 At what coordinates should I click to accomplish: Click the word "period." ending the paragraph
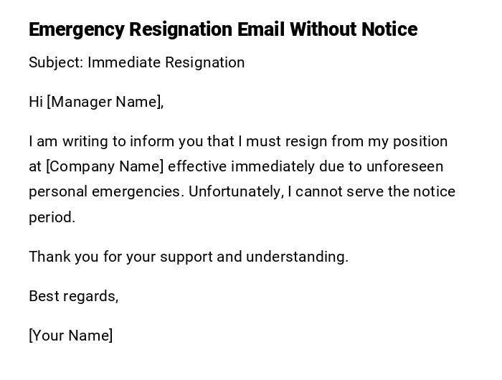click(52, 217)
